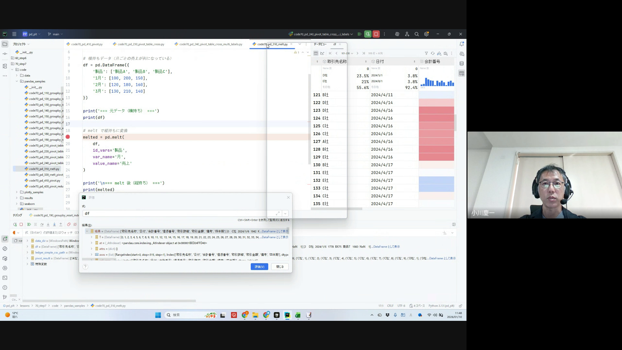This screenshot has width=622, height=350.
Task: Click the Resume Program debugger icon
Action: (29, 224)
